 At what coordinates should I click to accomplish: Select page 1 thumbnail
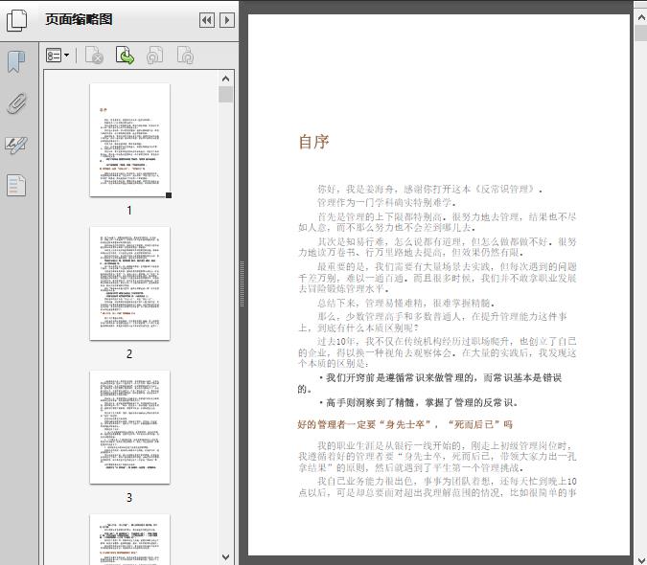129,140
